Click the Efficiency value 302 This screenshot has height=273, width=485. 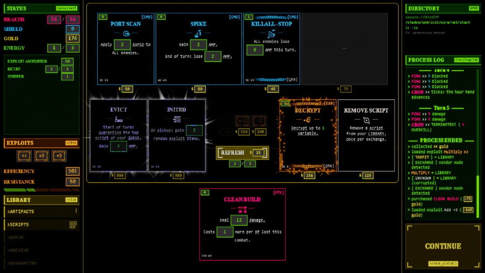73,171
